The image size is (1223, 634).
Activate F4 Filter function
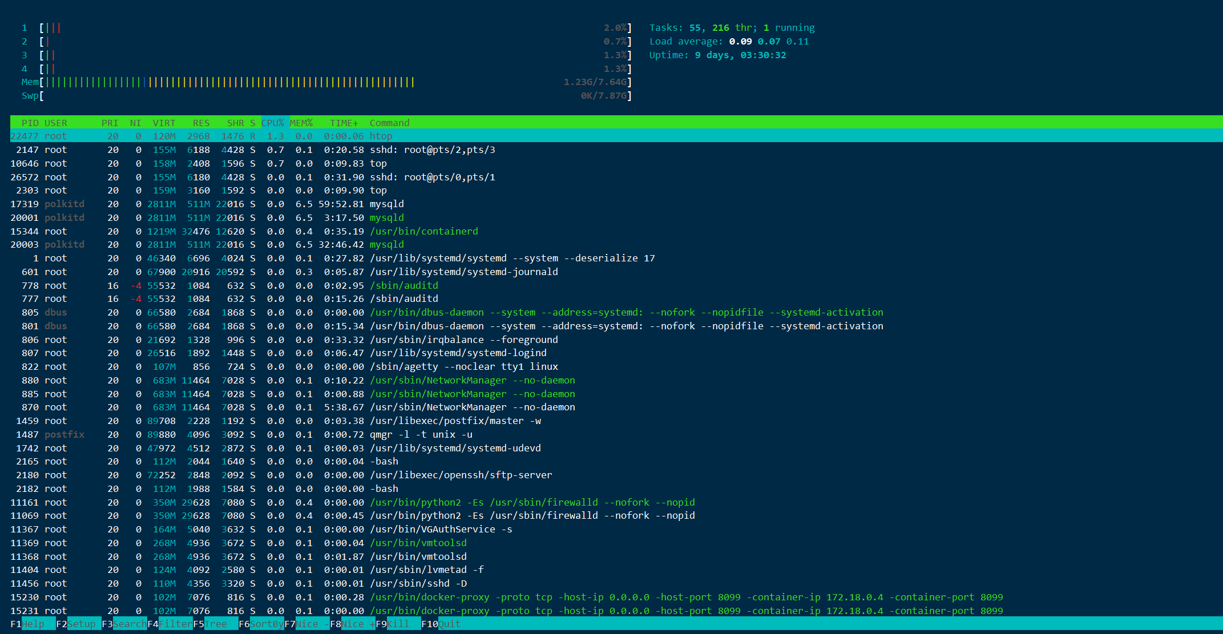coord(170,624)
